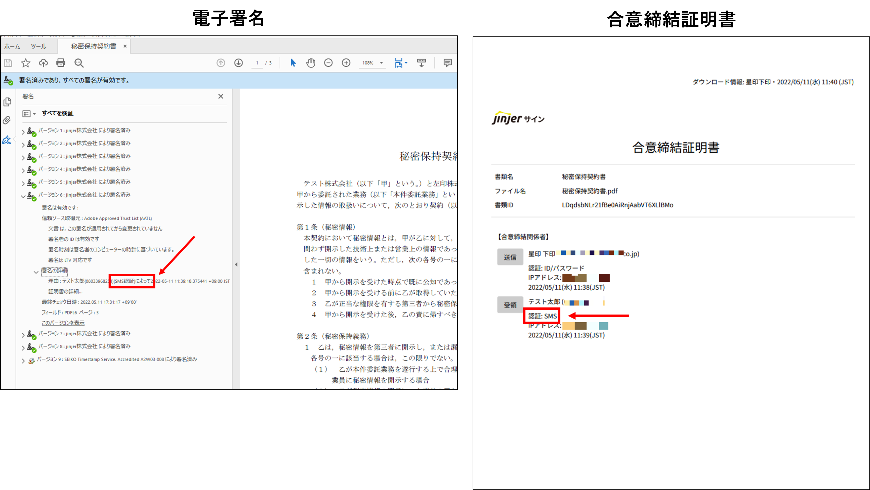Expand バージョン 1 signature entry
Screen dimensions: 870x490
point(23,132)
